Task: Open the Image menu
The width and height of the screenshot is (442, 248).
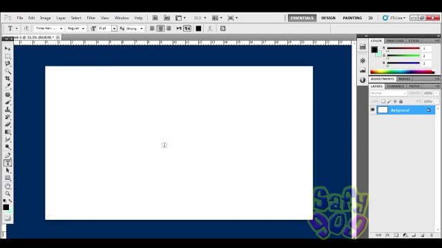Action: point(46,18)
